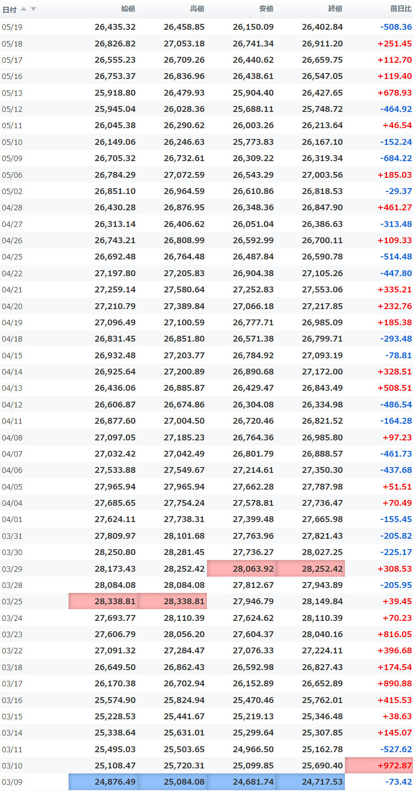Select the high value 27,580.64
Screen dimensions: 413x791
[x=184, y=290]
